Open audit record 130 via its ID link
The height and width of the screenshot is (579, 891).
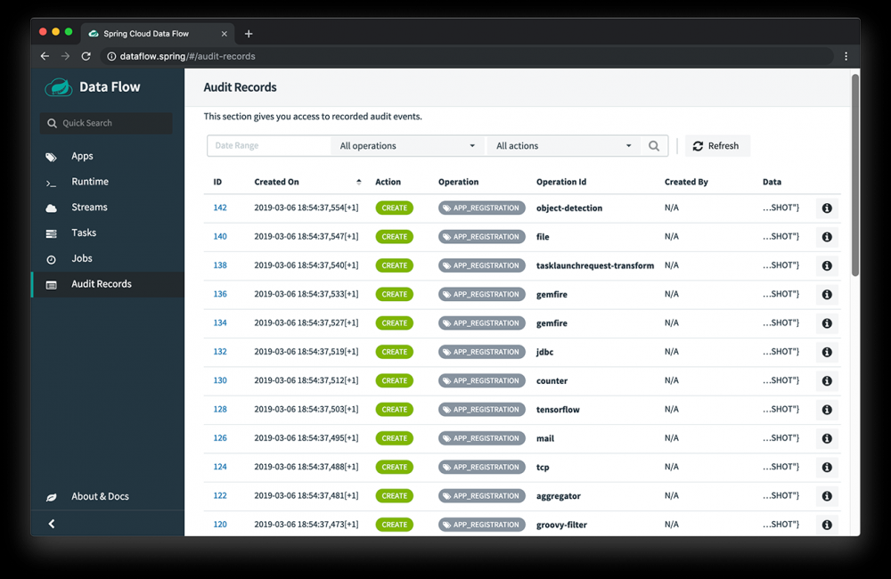[x=219, y=380]
